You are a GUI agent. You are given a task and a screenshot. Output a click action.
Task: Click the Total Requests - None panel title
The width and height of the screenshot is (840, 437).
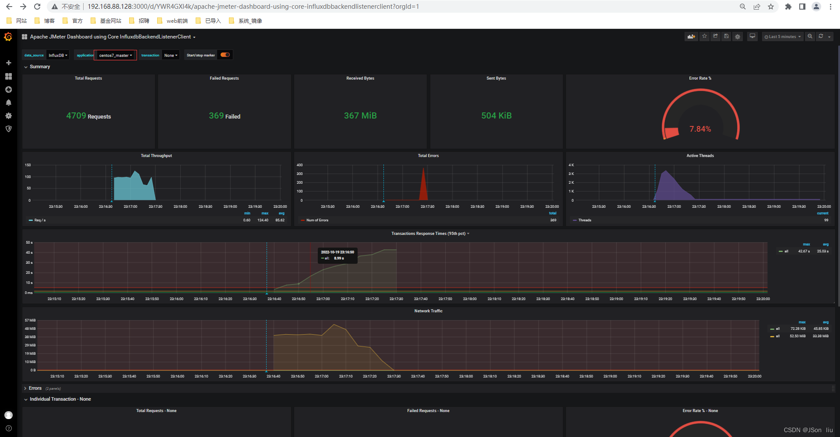156,411
